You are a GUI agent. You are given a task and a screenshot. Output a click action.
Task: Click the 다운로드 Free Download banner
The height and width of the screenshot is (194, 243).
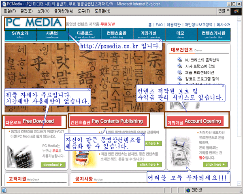pyautogui.click(x=33, y=121)
